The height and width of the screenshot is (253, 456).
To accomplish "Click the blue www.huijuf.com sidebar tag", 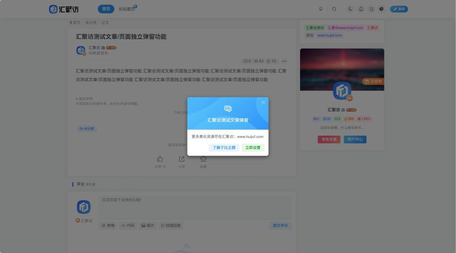I will tap(330, 36).
